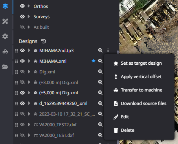
Task: Expand the MIHAMA2nd.tp3 design tree
Action: (29, 50)
